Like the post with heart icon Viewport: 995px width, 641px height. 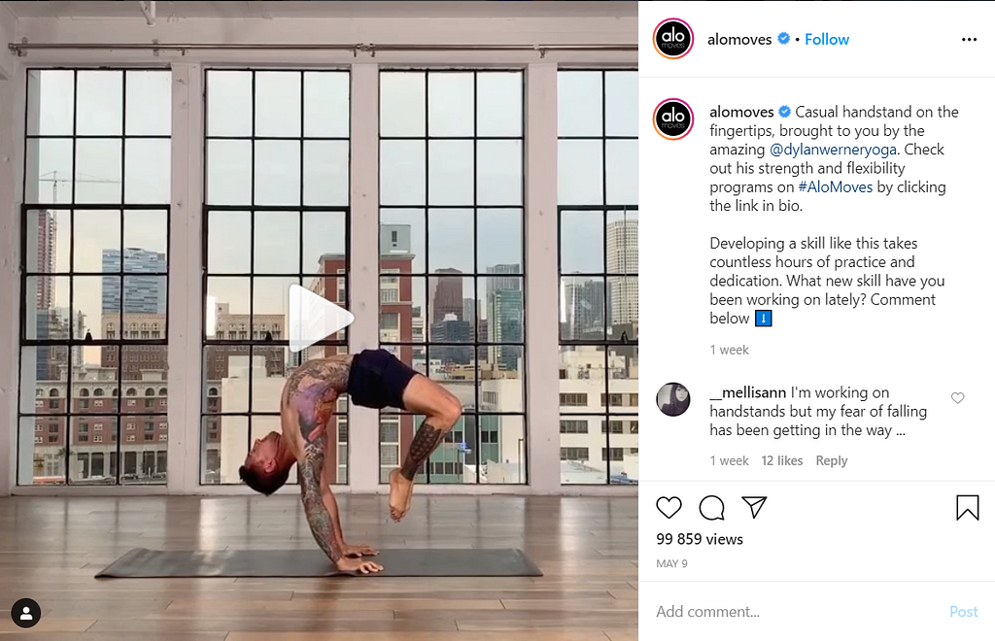tap(669, 508)
